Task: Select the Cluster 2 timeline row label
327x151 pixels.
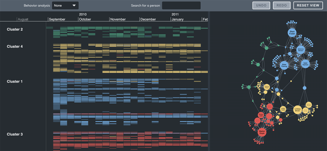Action: pyautogui.click(x=15, y=29)
